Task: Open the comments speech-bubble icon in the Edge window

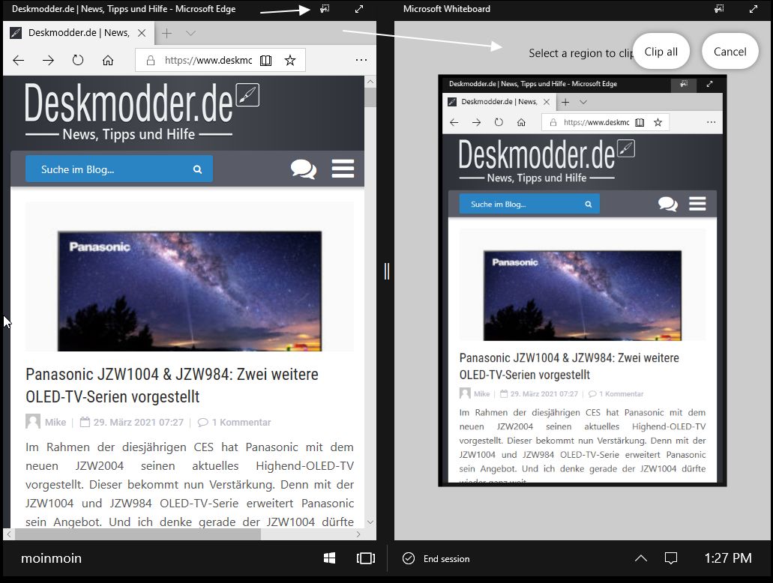Action: [303, 169]
